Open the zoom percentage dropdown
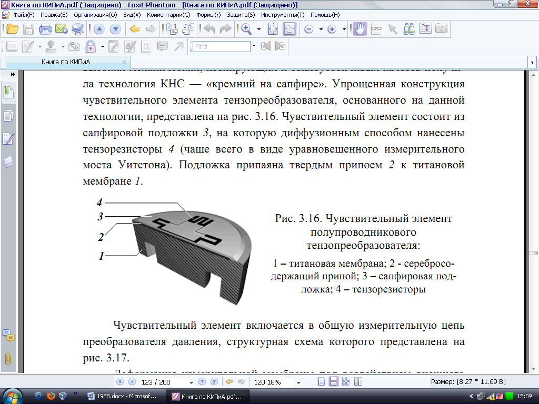539x404 pixels. click(x=299, y=382)
